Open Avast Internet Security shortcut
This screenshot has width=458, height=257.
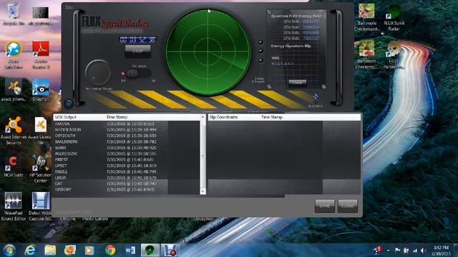point(14,130)
